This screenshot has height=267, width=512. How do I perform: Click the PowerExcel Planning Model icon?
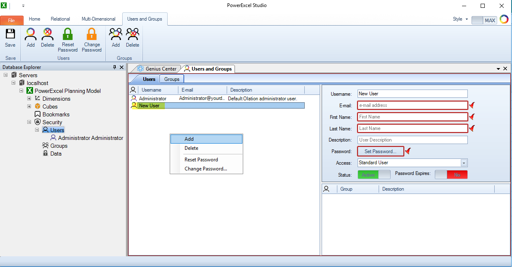pyautogui.click(x=30, y=91)
